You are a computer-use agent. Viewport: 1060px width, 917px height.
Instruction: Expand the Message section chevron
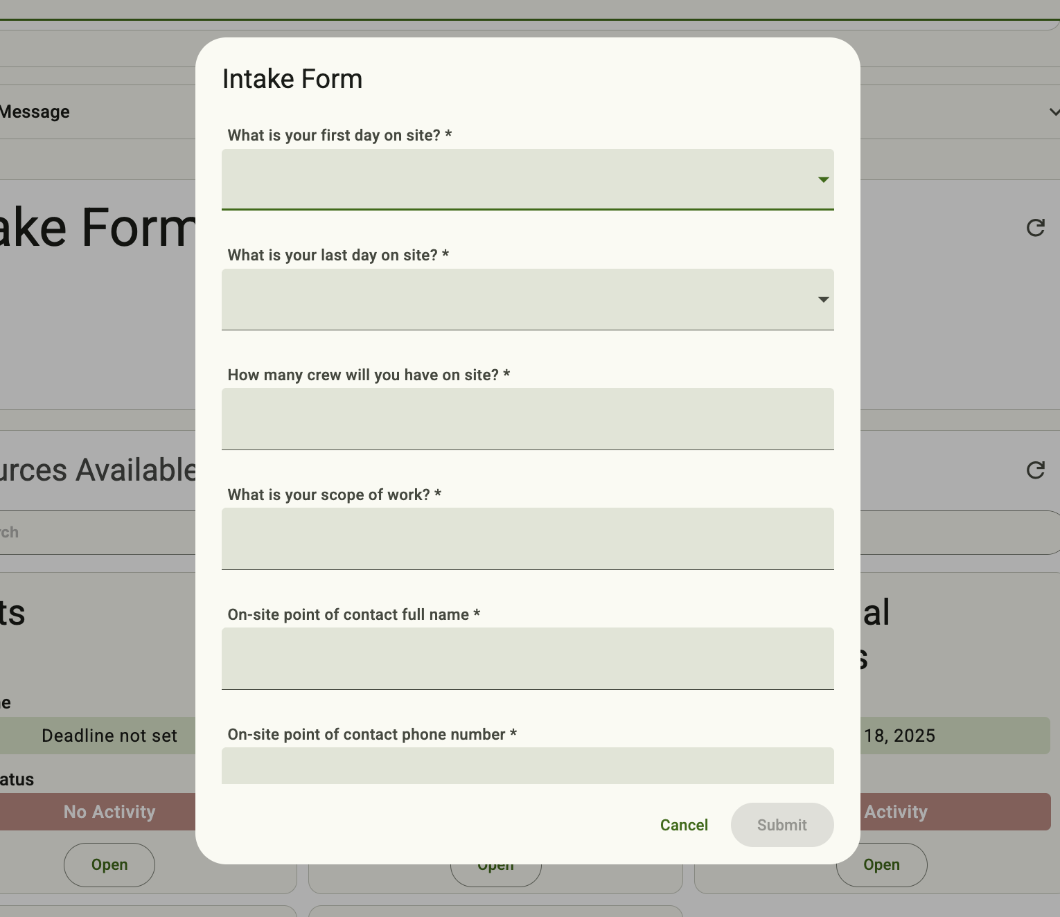1053,112
